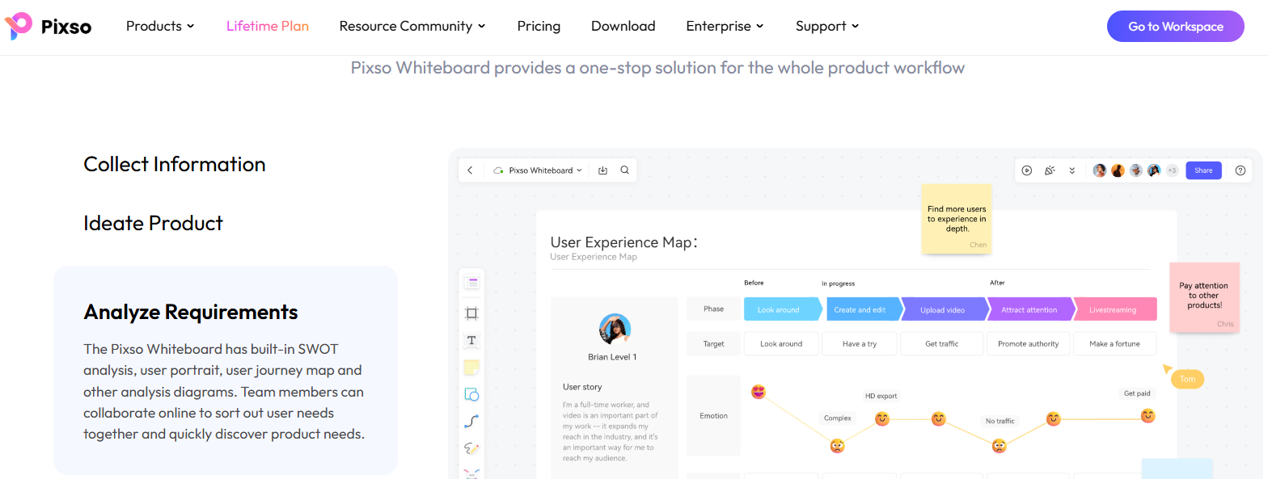
Task: Click the help question mark icon
Action: click(x=1241, y=170)
